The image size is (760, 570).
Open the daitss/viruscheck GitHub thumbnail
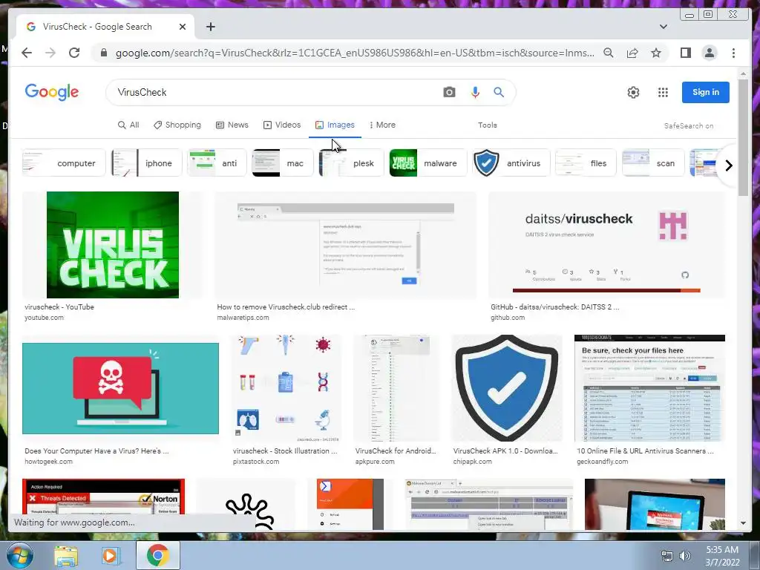click(607, 245)
